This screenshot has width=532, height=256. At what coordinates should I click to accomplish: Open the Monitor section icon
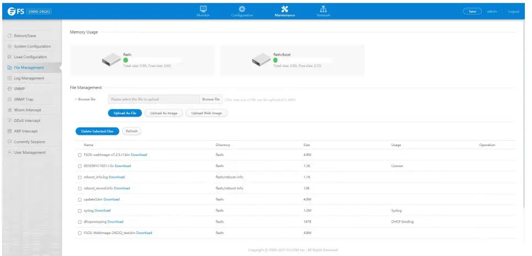tap(203, 9)
